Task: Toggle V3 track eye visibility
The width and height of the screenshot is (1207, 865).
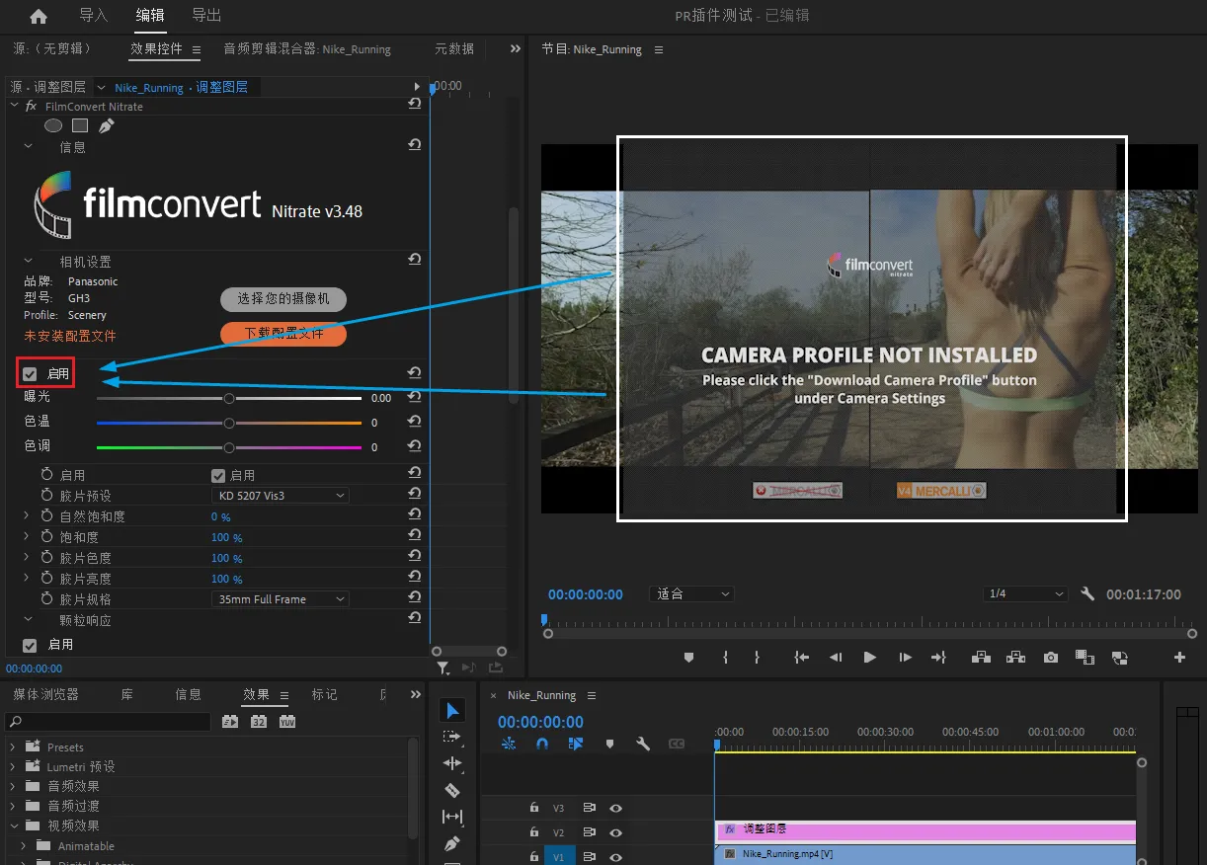Action: 616,808
